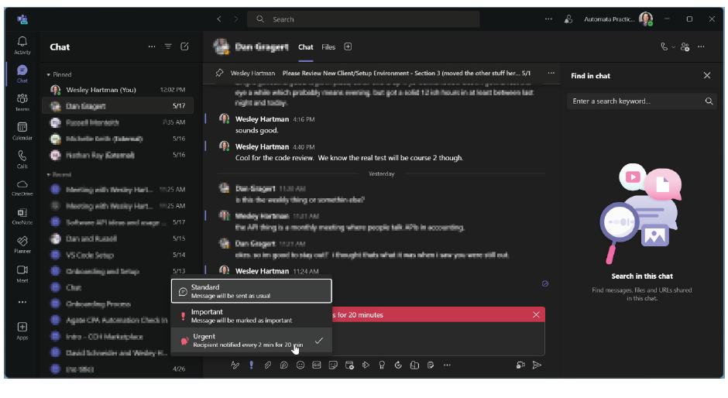
Task: Send the message with the send arrow
Action: (x=537, y=365)
